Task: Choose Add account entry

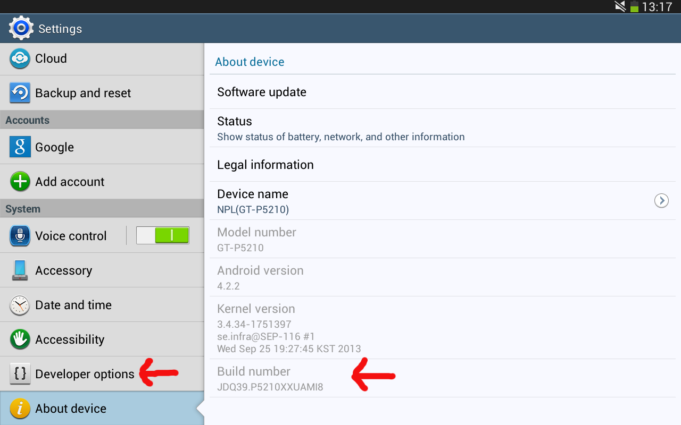Action: coord(102,182)
